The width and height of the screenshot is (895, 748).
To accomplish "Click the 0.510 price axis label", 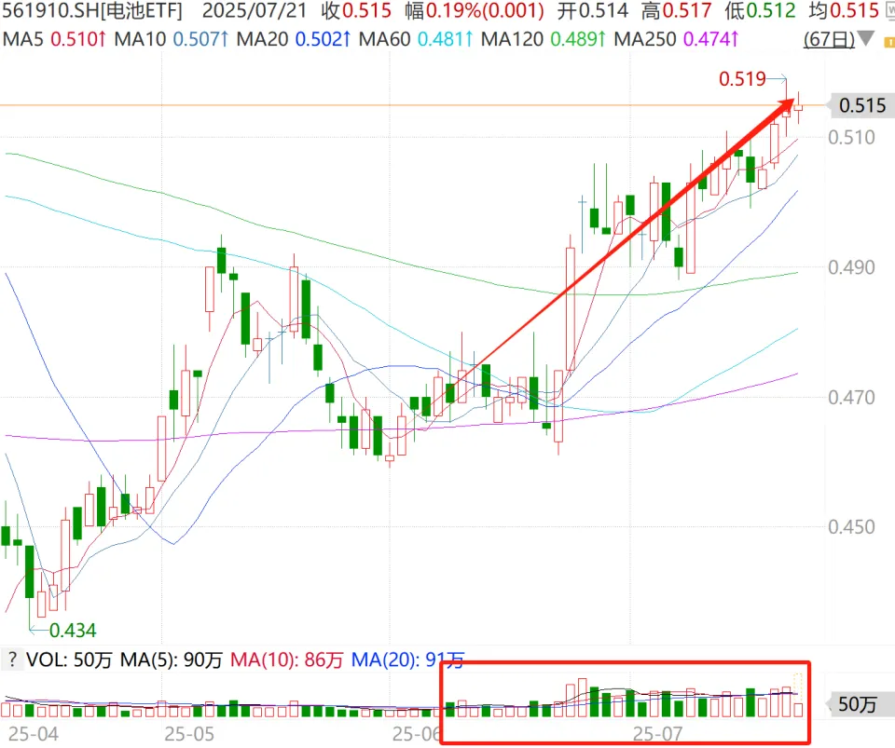I will click(x=851, y=138).
